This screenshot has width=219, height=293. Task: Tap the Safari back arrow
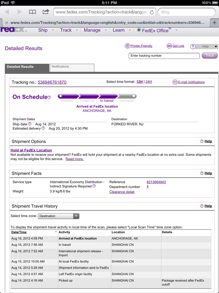7,12
